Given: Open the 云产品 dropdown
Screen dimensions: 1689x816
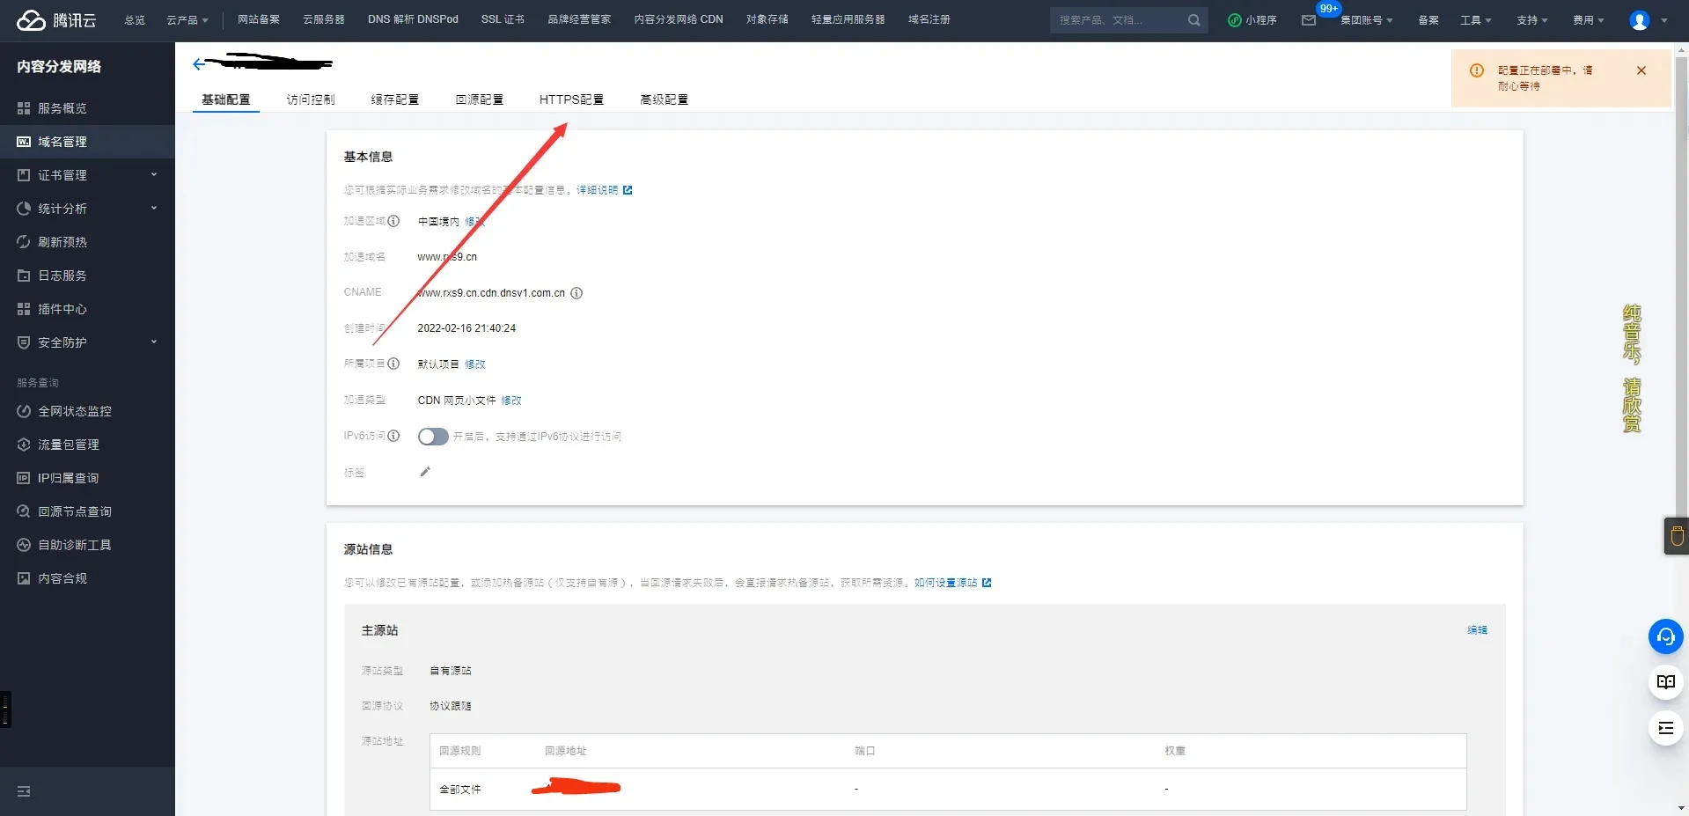Looking at the screenshot, I should pos(187,20).
